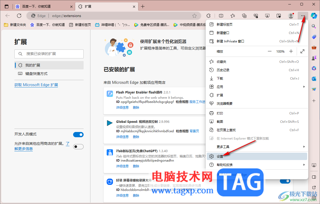This screenshot has height=204, width=320.
Task: Open the tab actions menu icon
Action: click(x=7, y=7)
